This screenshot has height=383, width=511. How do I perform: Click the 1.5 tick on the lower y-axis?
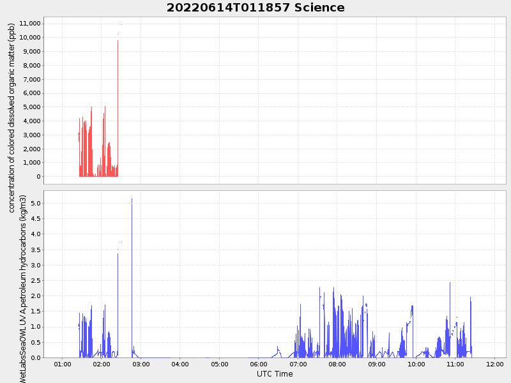point(36,312)
